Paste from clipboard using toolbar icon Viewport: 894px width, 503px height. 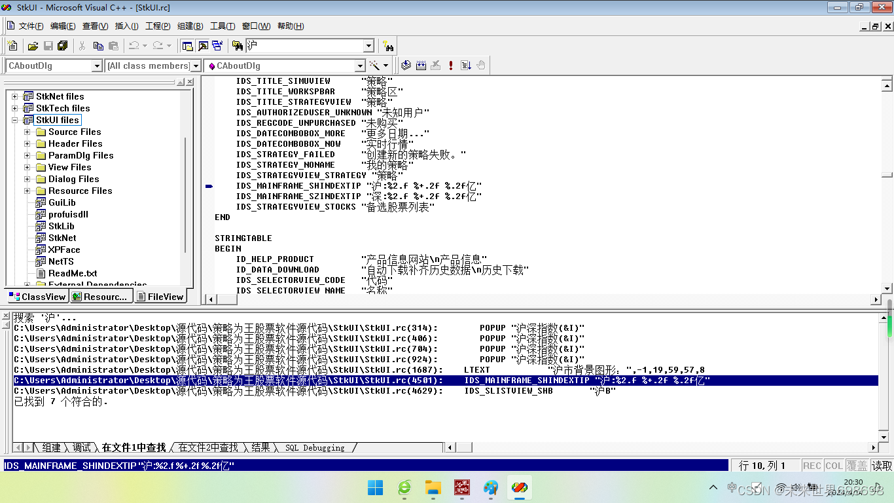[x=113, y=46]
